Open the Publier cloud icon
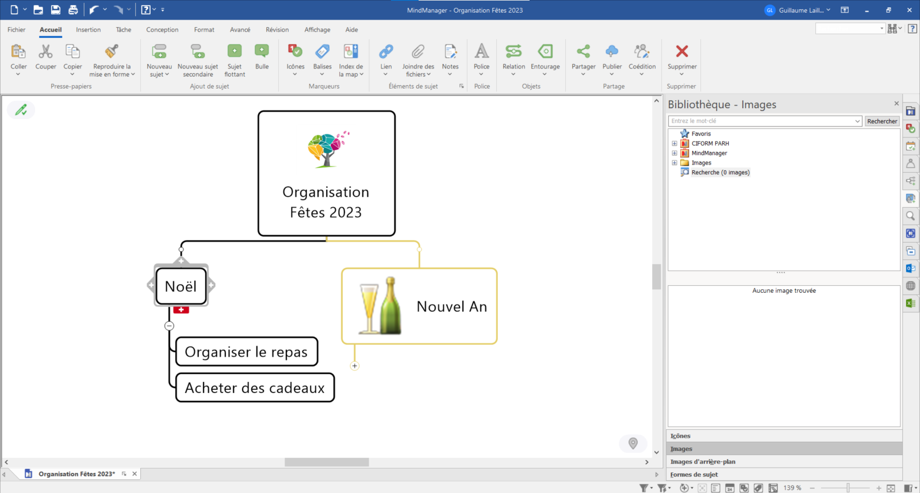The height and width of the screenshot is (493, 920). pyautogui.click(x=612, y=52)
